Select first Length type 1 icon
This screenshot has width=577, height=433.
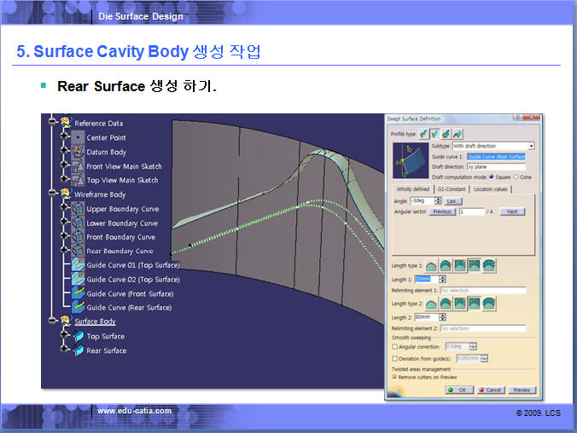tap(431, 266)
